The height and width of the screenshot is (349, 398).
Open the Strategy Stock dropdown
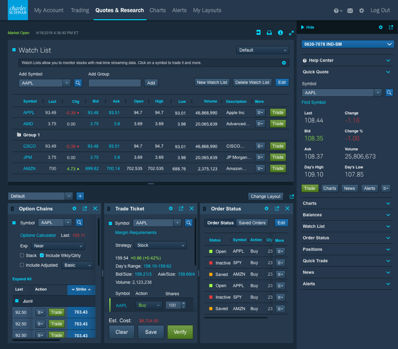[x=160, y=245]
